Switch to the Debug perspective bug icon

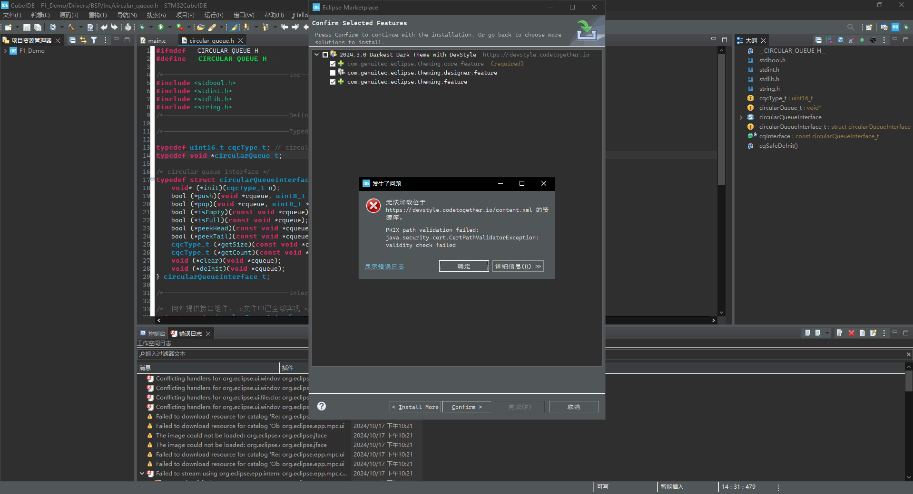[x=906, y=27]
